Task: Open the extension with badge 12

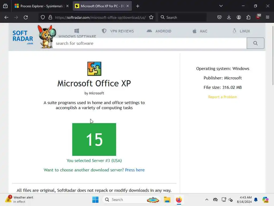Action: (258, 17)
